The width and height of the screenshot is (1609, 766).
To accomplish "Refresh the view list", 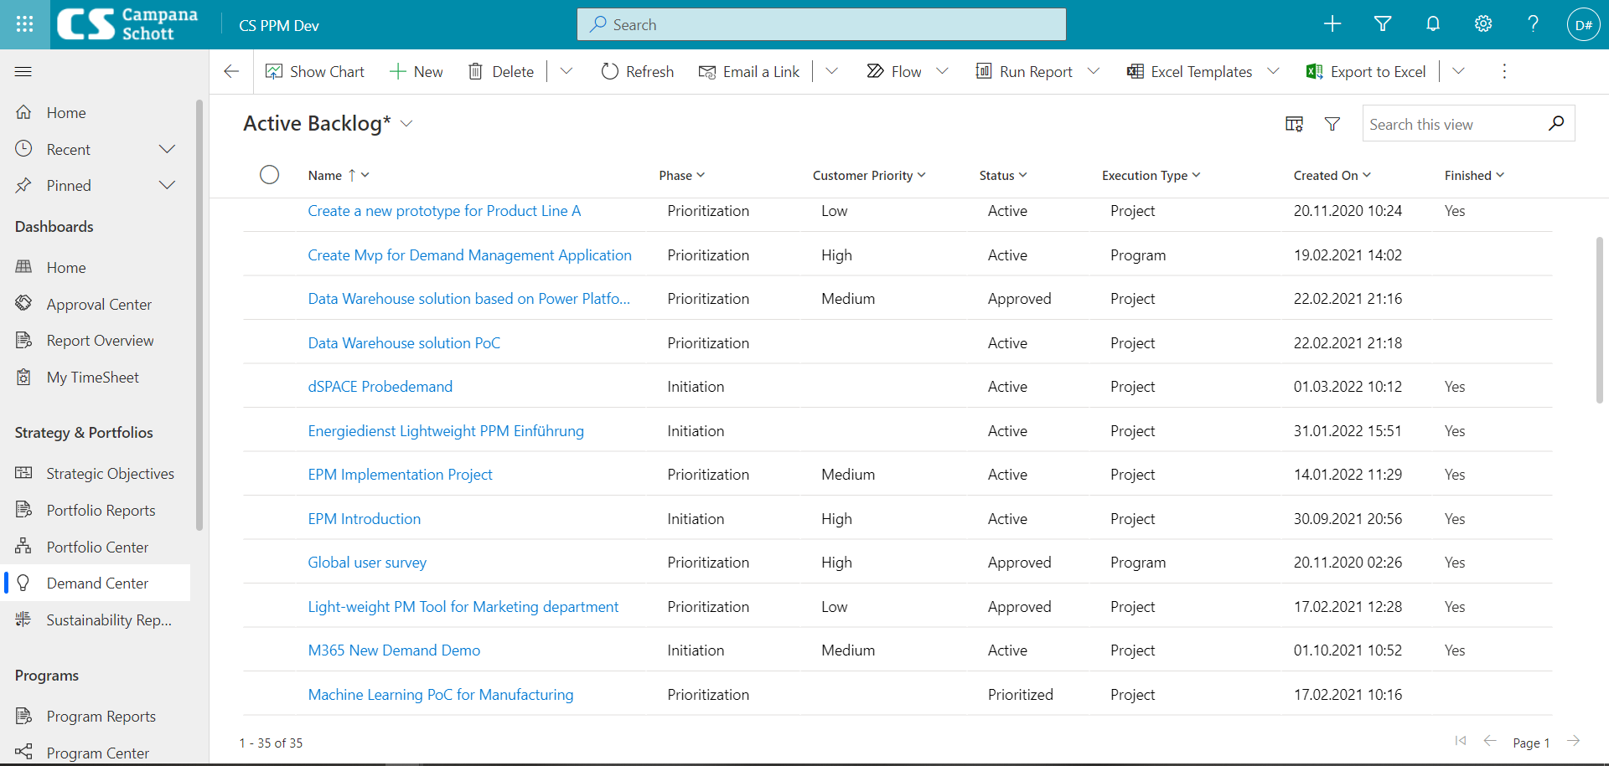I will click(x=638, y=72).
